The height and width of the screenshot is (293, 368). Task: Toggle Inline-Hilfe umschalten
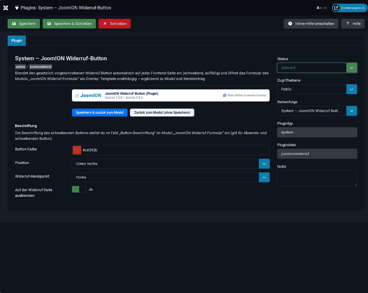pyautogui.click(x=311, y=24)
